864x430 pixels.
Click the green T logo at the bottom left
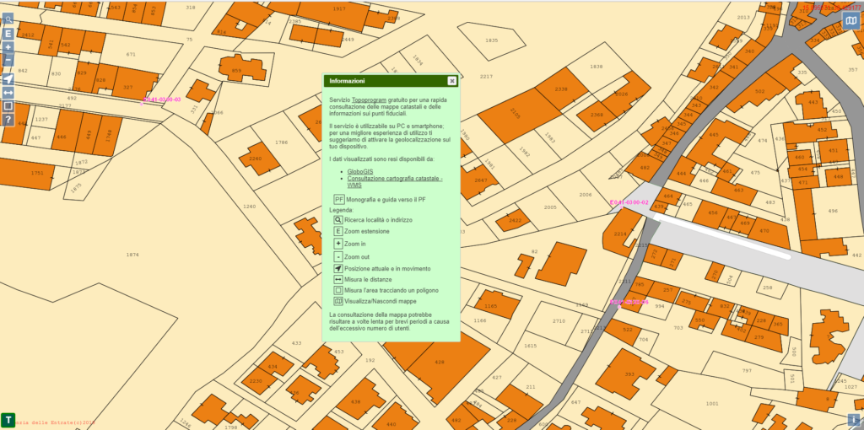(8, 419)
